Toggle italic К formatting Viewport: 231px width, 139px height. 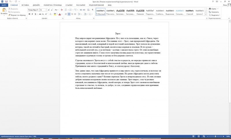[x=32, y=14]
